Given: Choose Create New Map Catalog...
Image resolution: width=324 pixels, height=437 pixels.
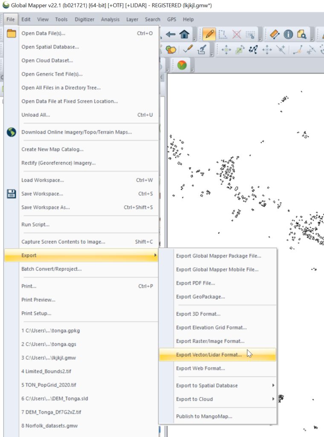Looking at the screenshot, I should [81, 149].
